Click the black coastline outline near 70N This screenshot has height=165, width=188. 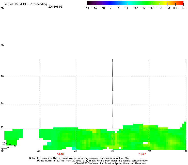pyautogui.click(x=9, y=145)
